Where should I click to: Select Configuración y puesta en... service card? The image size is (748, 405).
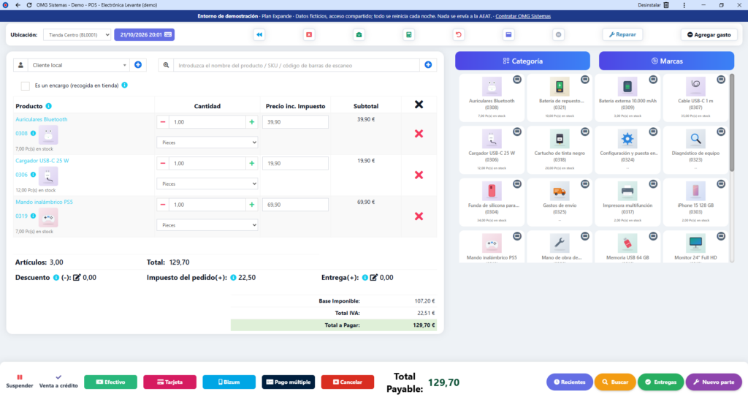pos(627,149)
